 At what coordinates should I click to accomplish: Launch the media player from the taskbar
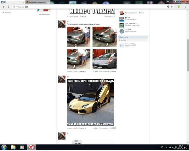pos(22,147)
